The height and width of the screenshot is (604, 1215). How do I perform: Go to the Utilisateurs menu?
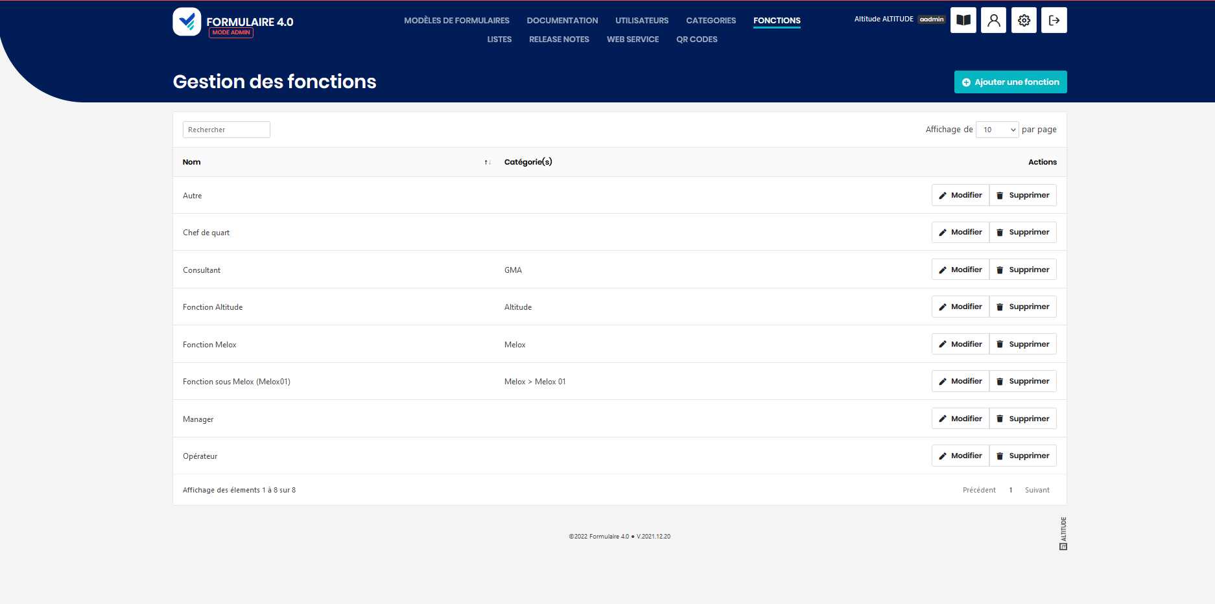click(641, 21)
